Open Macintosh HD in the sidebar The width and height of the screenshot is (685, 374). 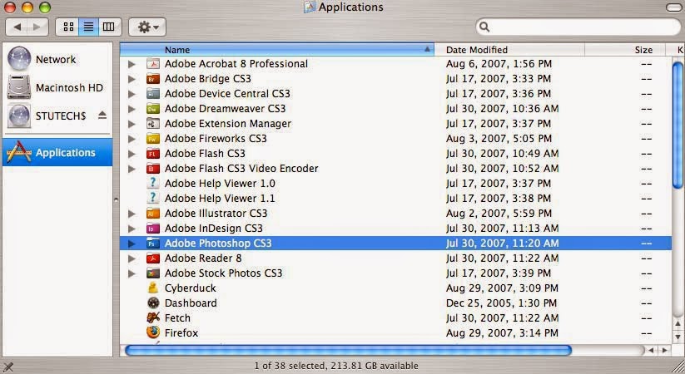(57, 87)
